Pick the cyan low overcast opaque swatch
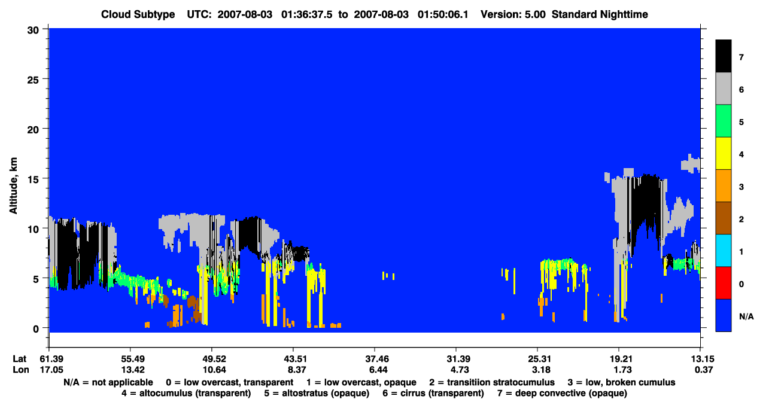This screenshot has height=399, width=778. click(x=724, y=251)
